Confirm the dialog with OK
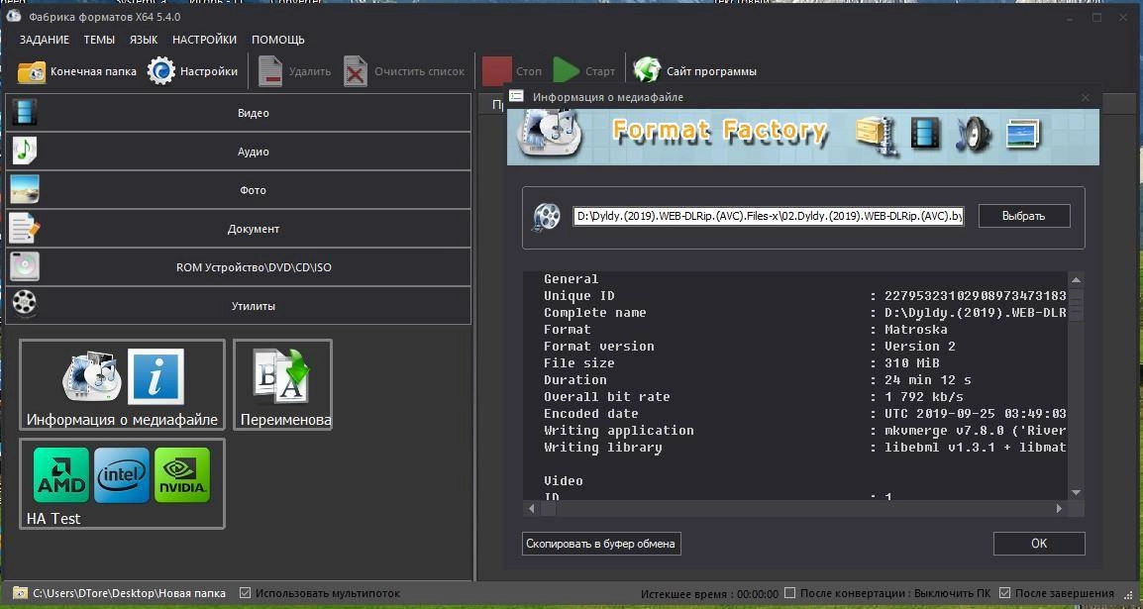Image resolution: width=1143 pixels, height=609 pixels. click(x=1039, y=544)
